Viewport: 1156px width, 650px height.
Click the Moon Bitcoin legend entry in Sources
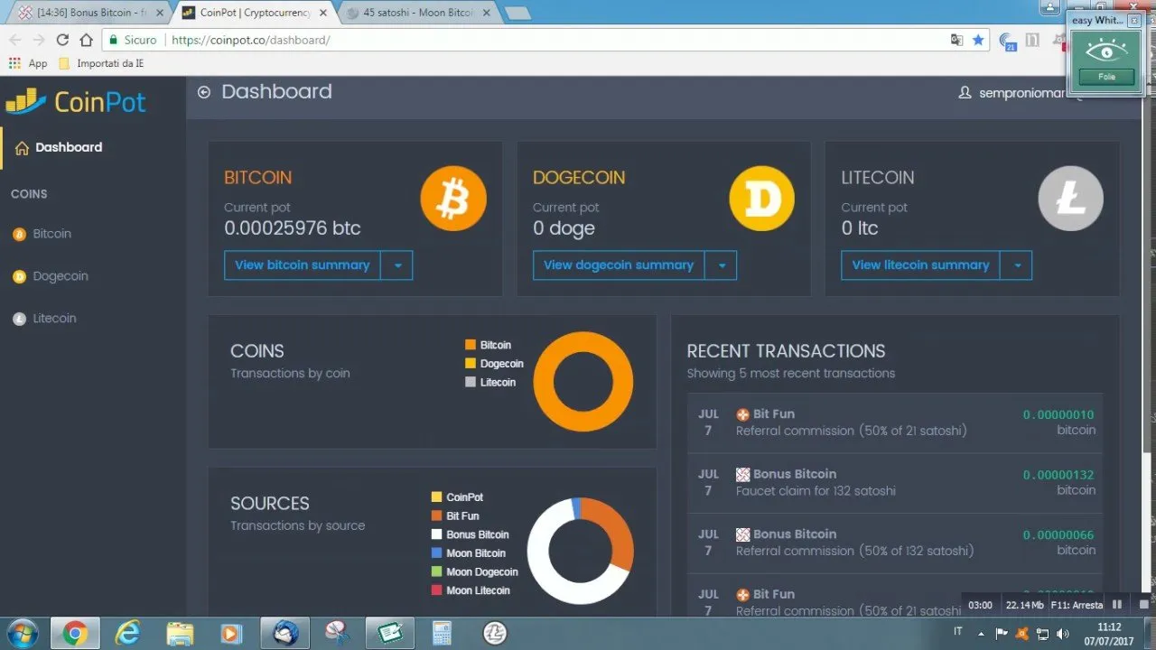[x=468, y=553]
